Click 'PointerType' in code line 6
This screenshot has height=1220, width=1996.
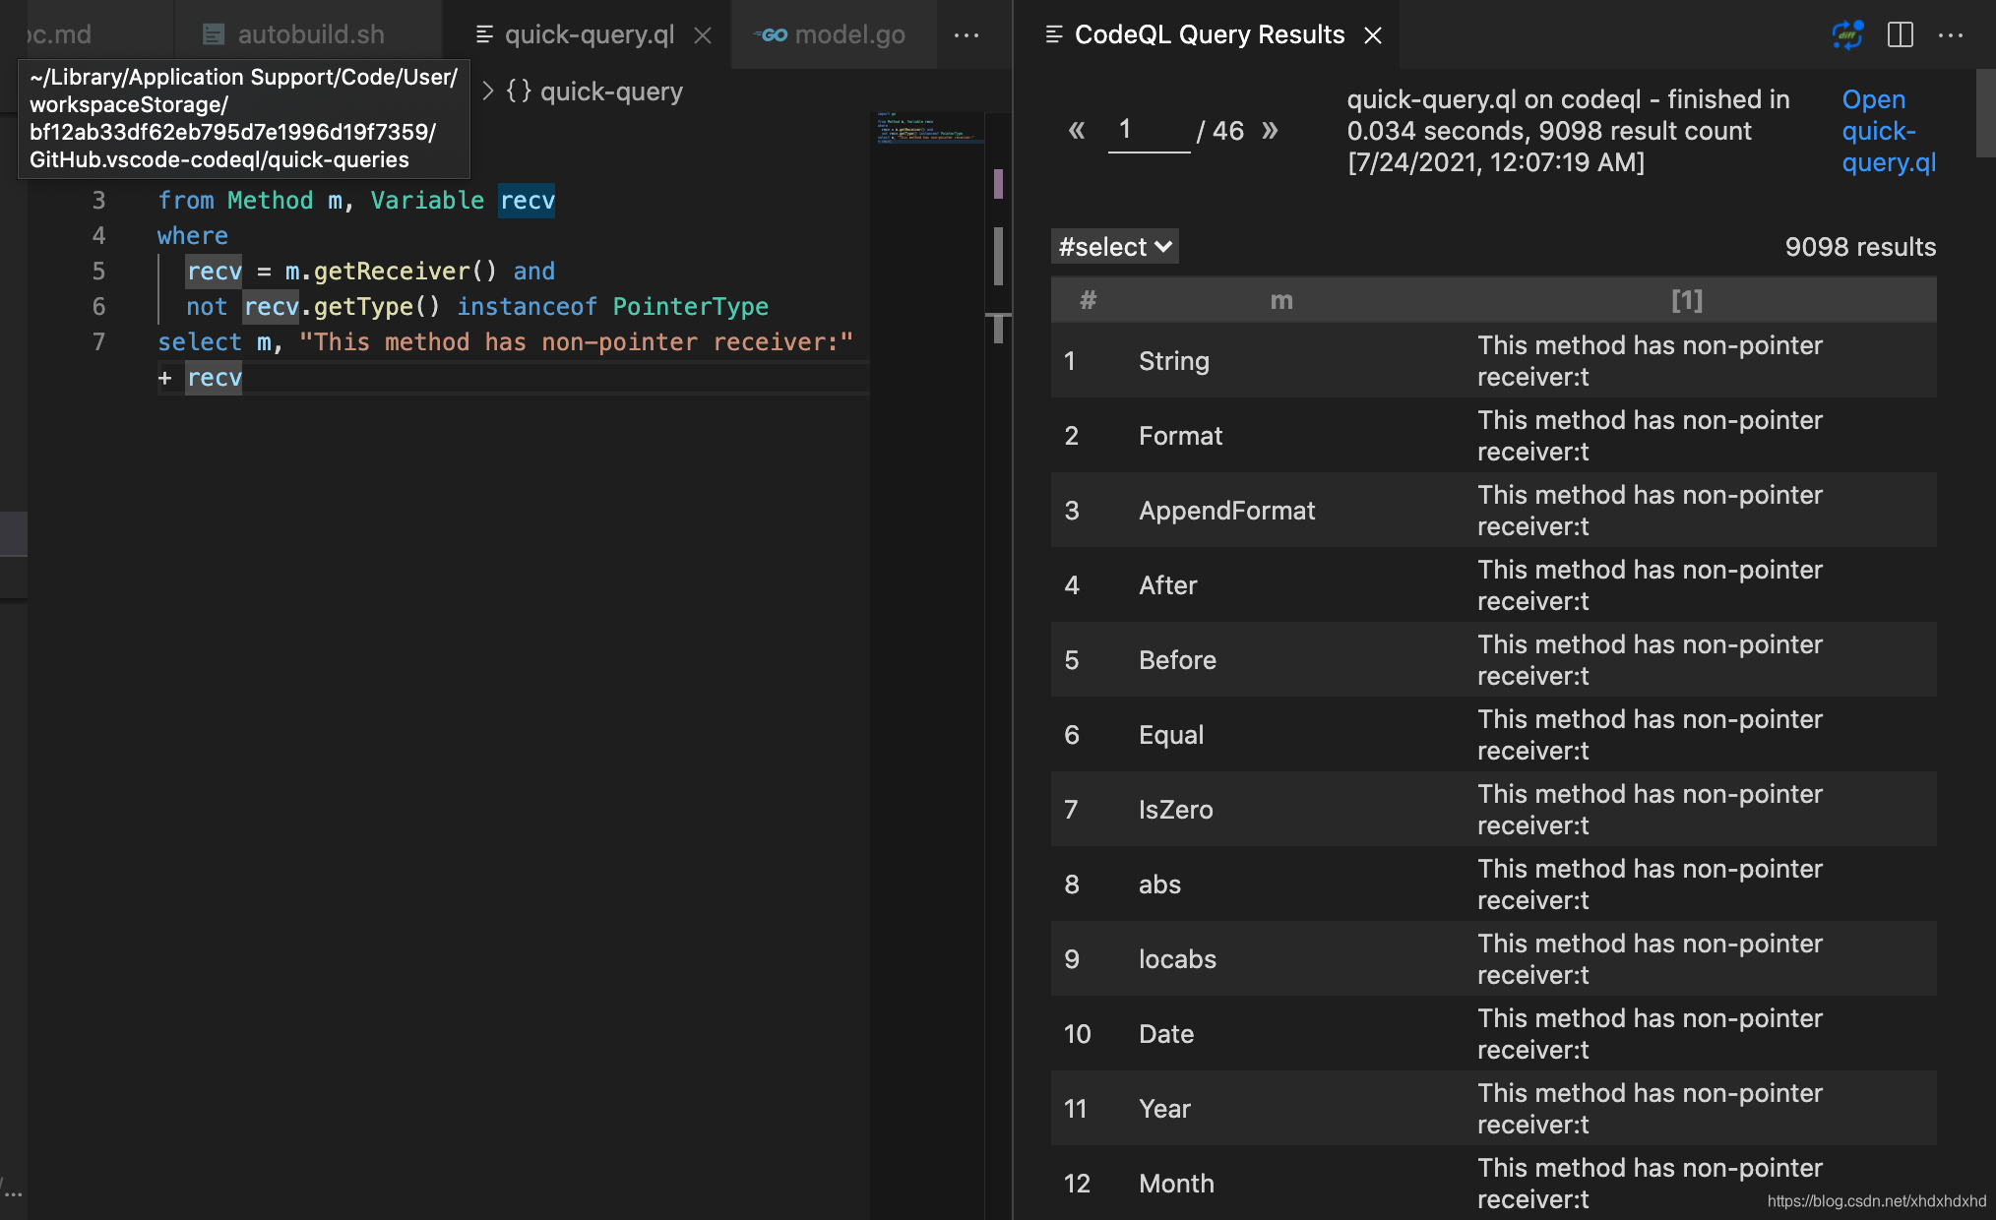pyautogui.click(x=690, y=307)
